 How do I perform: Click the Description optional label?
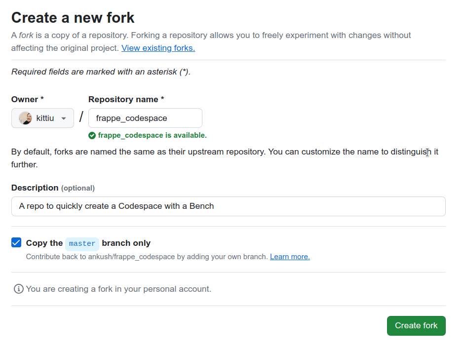click(53, 188)
